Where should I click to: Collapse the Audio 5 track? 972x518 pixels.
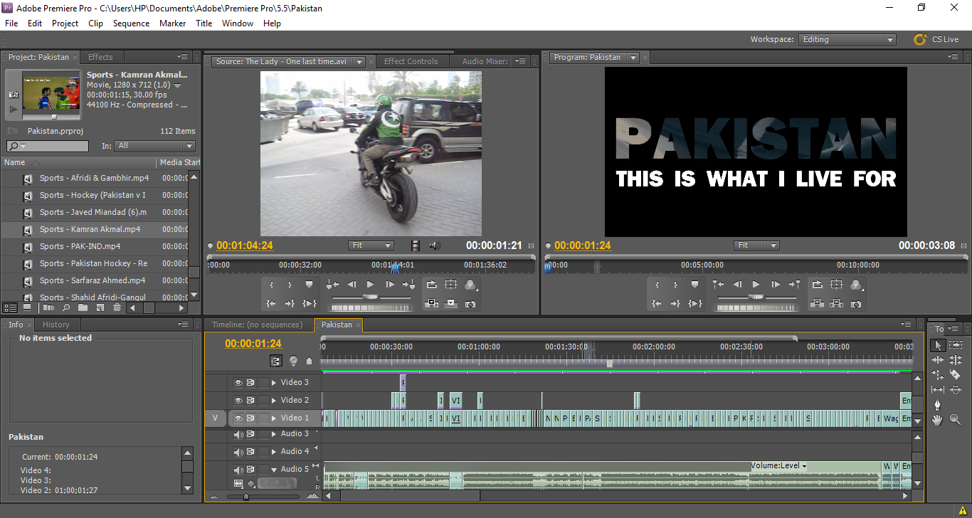[x=274, y=470]
